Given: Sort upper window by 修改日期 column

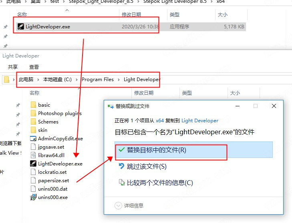Looking at the screenshot, I should 131,14.
